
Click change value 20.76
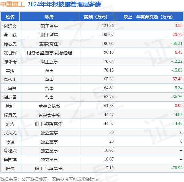[178, 34]
